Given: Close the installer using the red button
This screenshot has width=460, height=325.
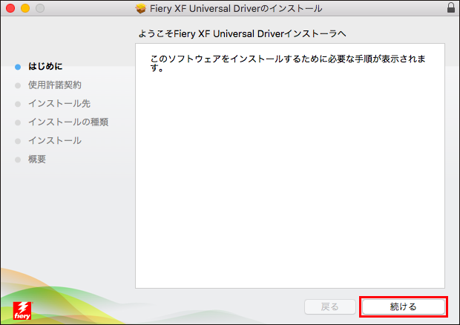Looking at the screenshot, I should click(10, 8).
